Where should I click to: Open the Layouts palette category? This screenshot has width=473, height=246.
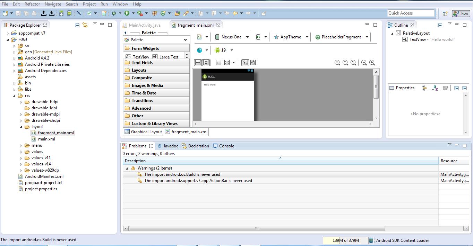click(x=156, y=70)
